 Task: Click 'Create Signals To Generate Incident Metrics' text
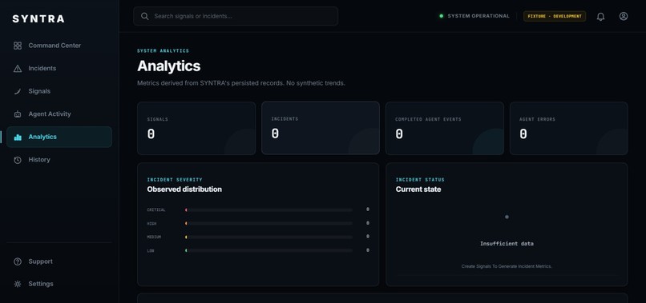coord(507,266)
